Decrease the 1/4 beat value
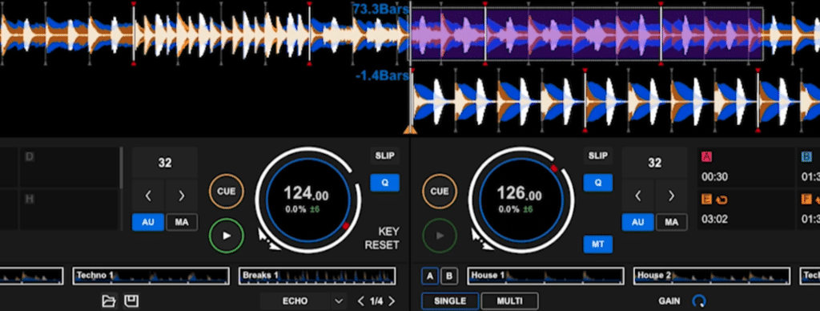 coord(360,301)
